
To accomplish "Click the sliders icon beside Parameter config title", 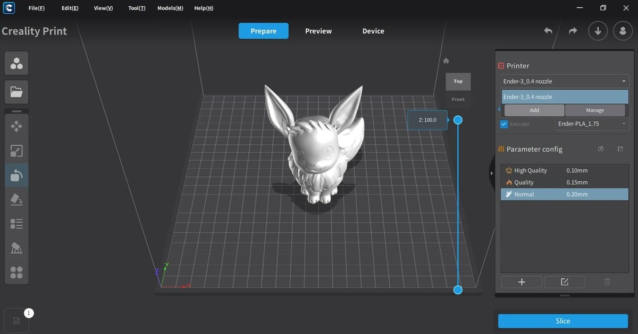I will click(501, 149).
